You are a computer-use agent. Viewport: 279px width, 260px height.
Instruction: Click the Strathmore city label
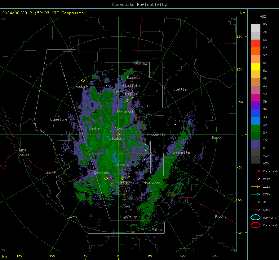coord(151,183)
